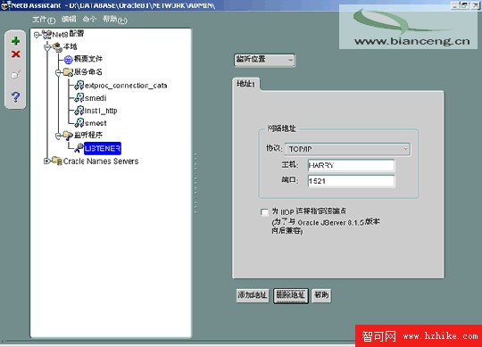Select the highlighted LISTENER entry

103,148
